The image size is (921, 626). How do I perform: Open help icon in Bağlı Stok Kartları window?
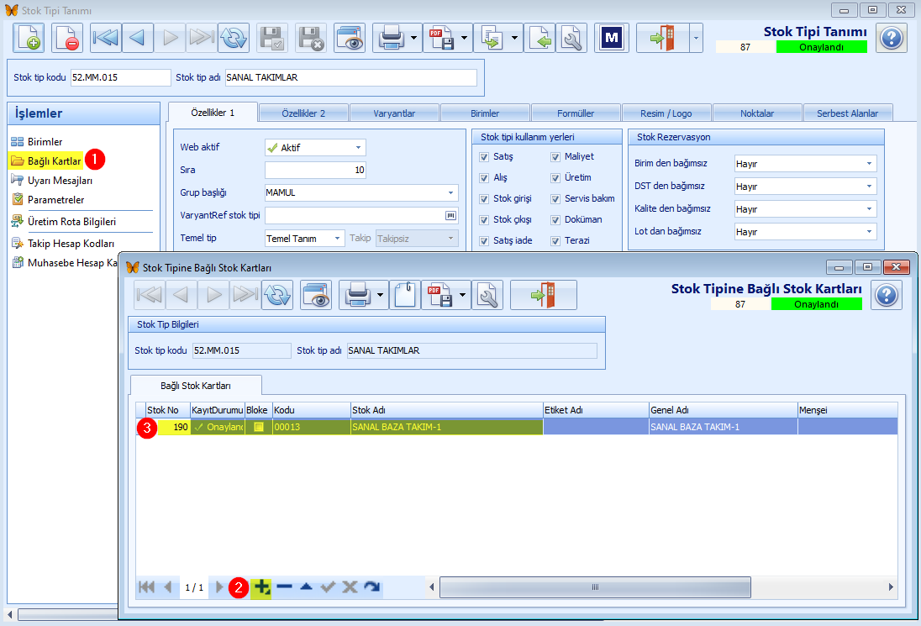tap(887, 295)
